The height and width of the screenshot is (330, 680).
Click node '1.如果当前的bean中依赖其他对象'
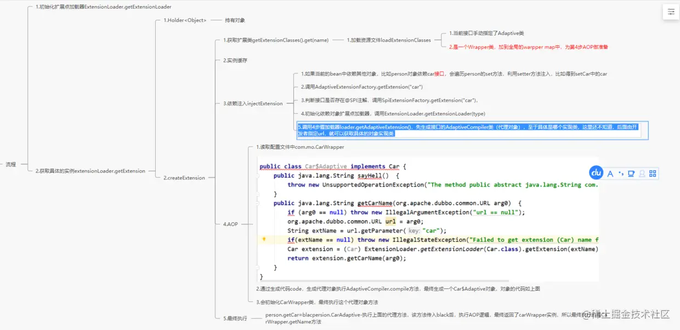454,74
